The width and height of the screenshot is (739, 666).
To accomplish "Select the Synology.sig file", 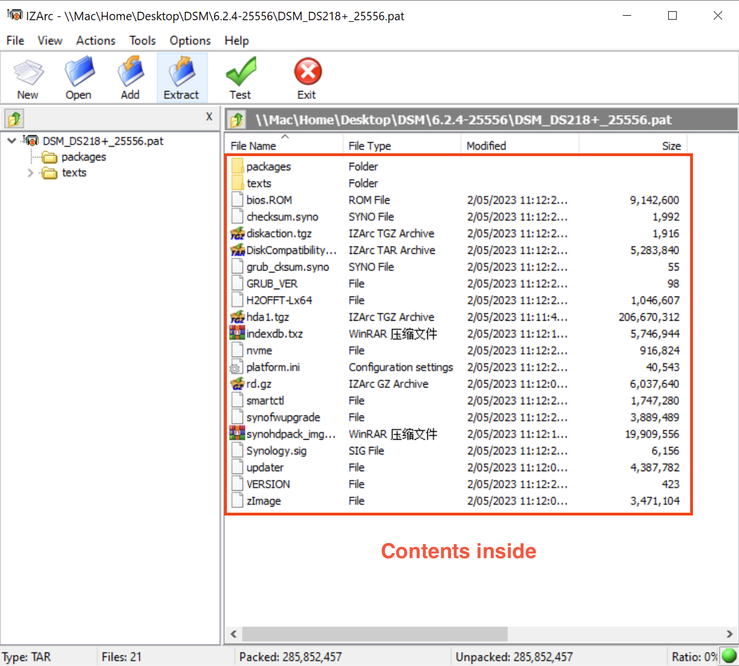I will click(276, 451).
